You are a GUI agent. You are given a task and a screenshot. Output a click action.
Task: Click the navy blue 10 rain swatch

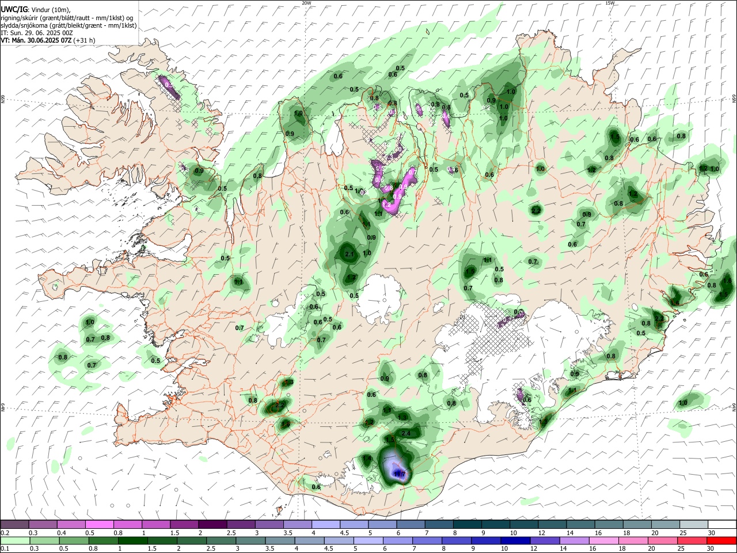point(515,540)
